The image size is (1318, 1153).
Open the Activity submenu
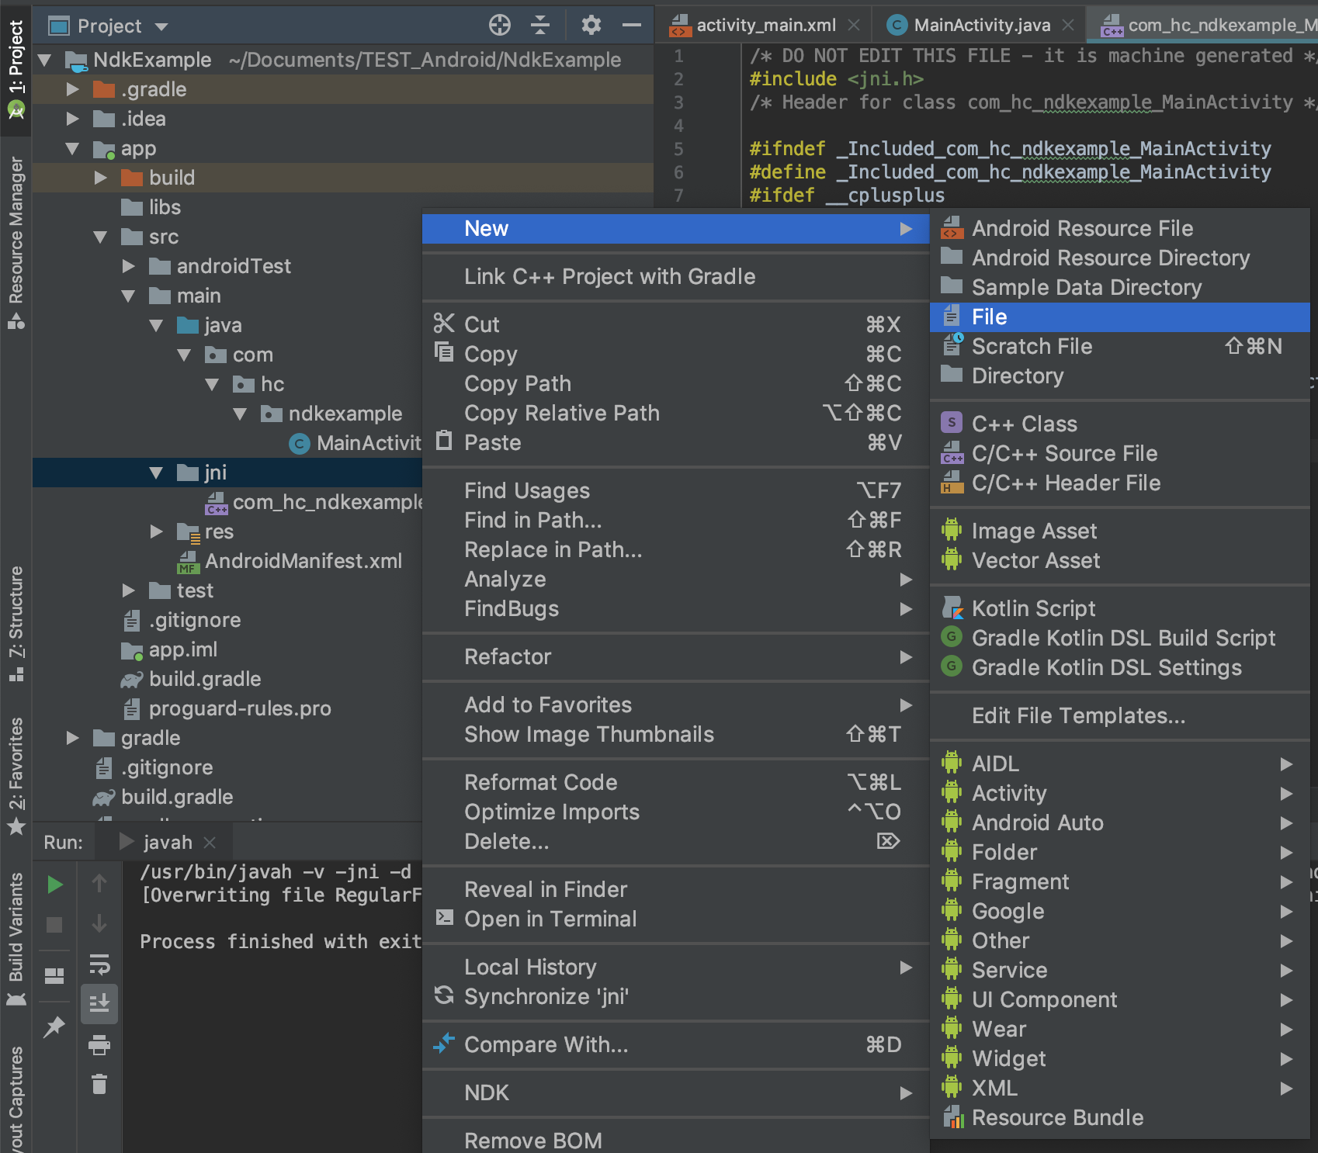pos(1119,793)
